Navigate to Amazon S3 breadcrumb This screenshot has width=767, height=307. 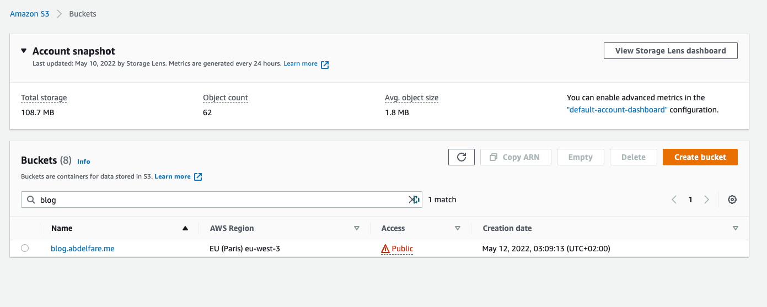click(x=29, y=14)
